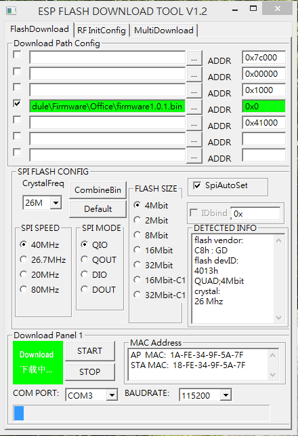
Task: Set SPI speed to 20MHz
Action: [x=24, y=275]
